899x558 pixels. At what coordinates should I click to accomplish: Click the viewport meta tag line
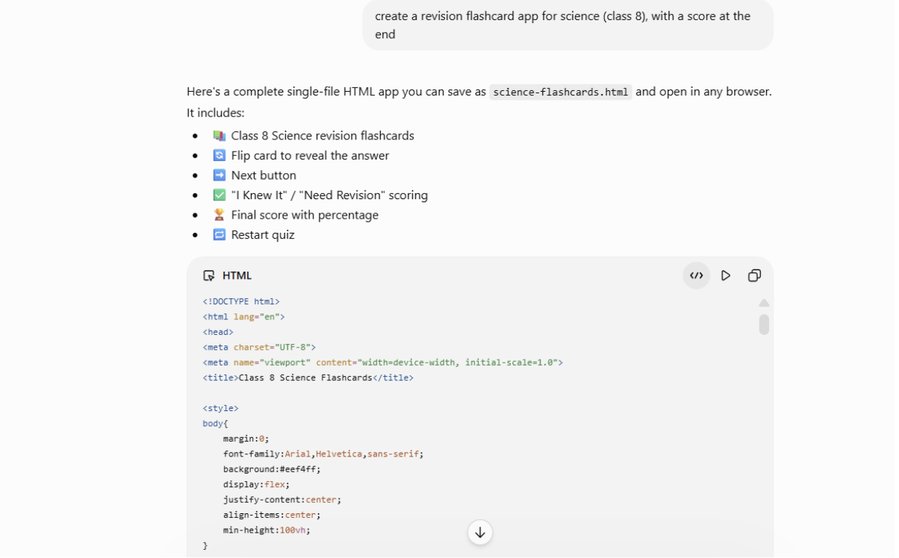(382, 363)
